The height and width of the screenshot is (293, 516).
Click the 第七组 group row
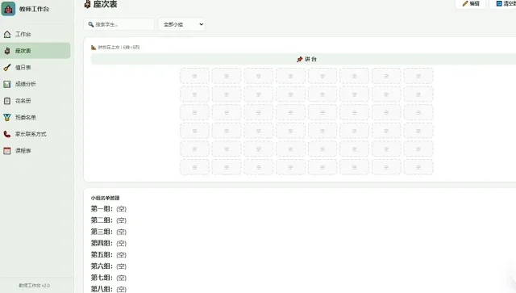[109, 278]
